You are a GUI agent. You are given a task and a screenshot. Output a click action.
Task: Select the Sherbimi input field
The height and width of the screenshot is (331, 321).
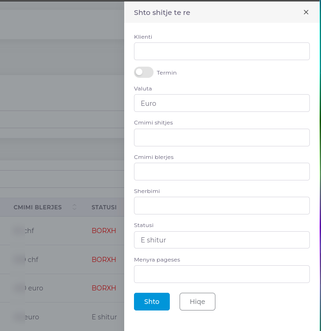pos(222,206)
